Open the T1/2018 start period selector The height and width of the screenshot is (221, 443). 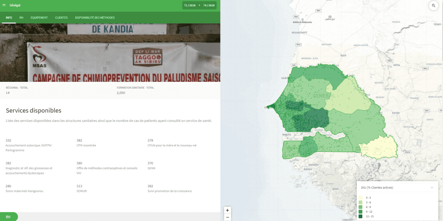click(x=190, y=6)
